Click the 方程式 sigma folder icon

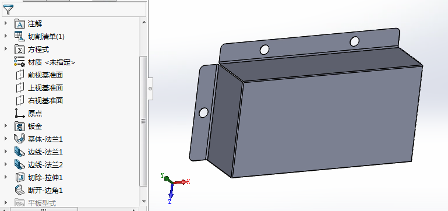(x=20, y=49)
